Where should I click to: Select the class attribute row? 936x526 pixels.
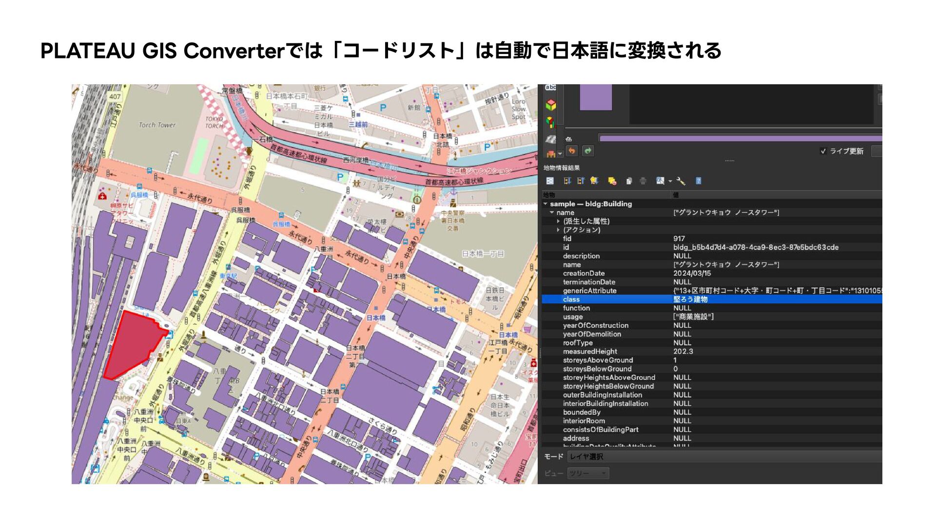click(571, 300)
